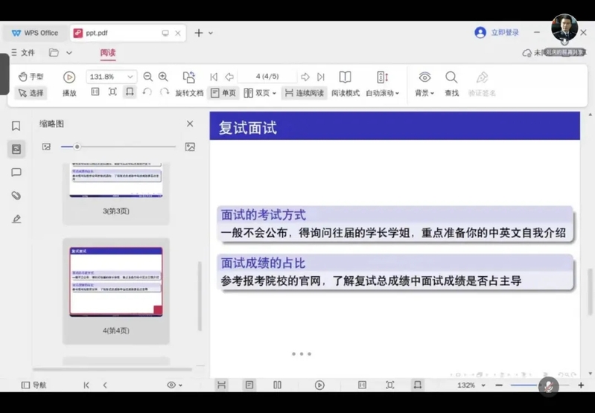The image size is (595, 413).
Task: Click the Login Now (立即登录) button
Action: coord(497,33)
